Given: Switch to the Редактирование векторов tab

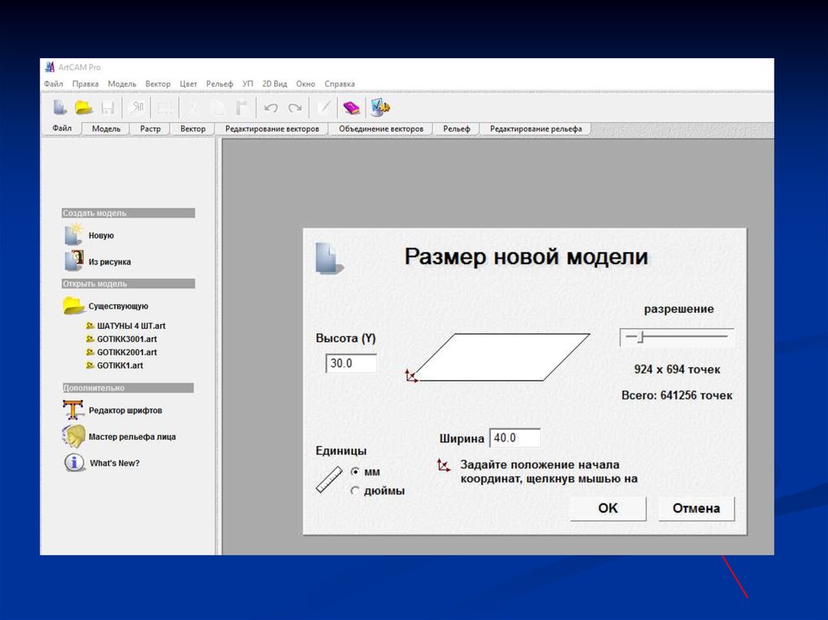Looking at the screenshot, I should 272,129.
